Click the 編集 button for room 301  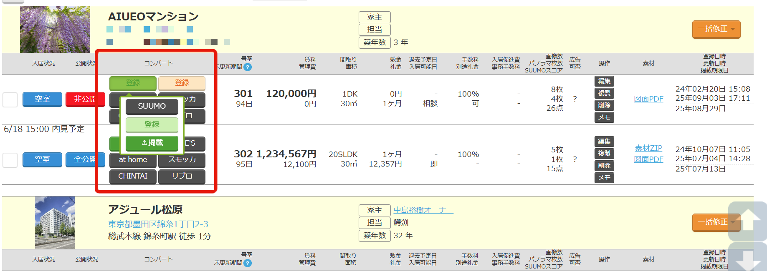click(604, 81)
